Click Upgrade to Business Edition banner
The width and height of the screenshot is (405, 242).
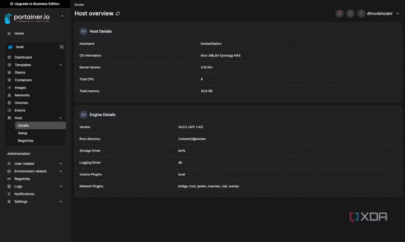point(35,4)
